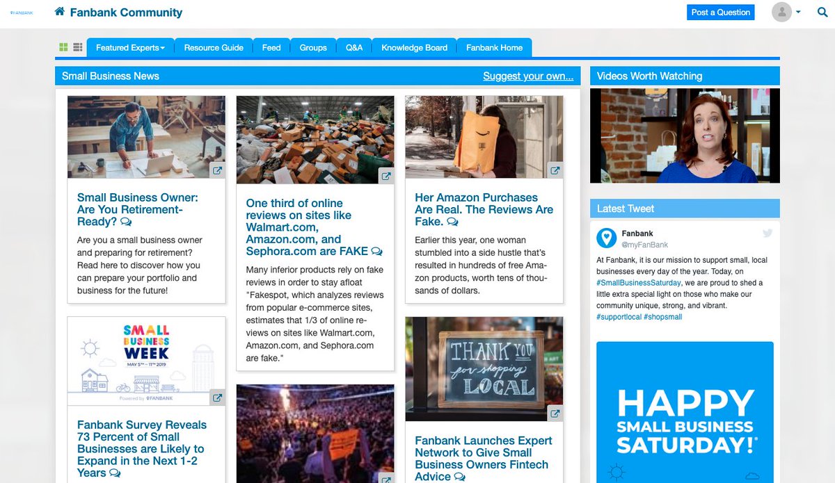Click the Fanbank Community header title
The height and width of the screenshot is (483, 835).
click(126, 13)
